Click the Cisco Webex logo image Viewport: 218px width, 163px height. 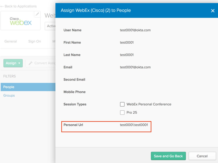tap(20, 21)
